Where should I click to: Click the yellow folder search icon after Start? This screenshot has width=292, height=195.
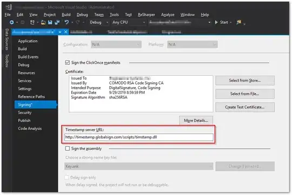tap(239, 22)
